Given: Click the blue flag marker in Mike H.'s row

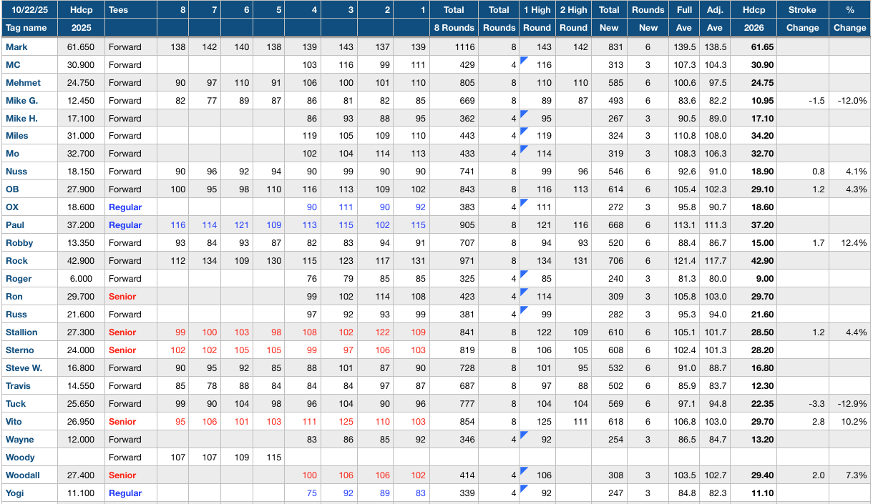Looking at the screenshot, I should [523, 113].
